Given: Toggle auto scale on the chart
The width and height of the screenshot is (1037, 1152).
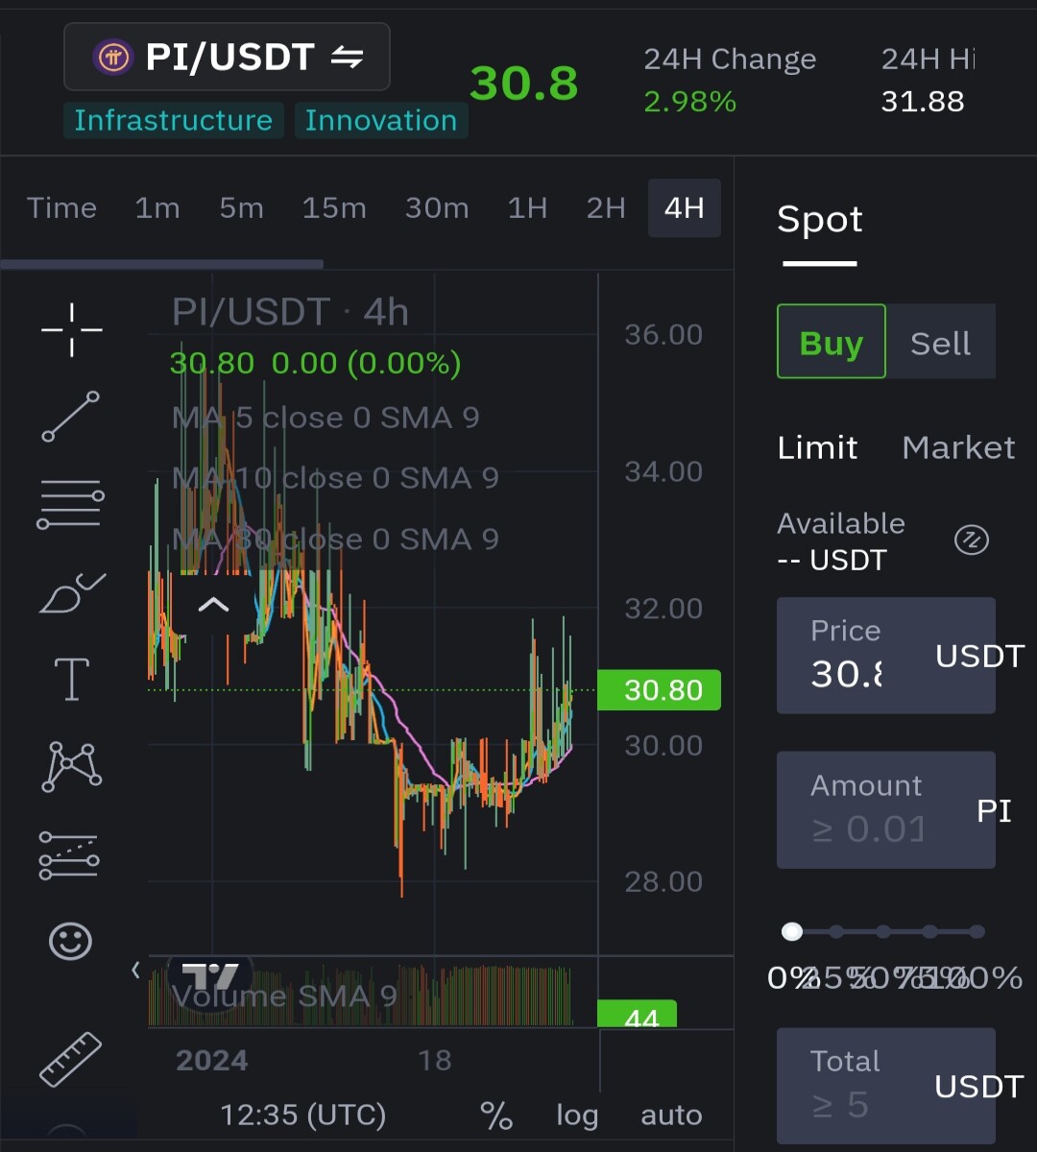Looking at the screenshot, I should (x=671, y=1115).
